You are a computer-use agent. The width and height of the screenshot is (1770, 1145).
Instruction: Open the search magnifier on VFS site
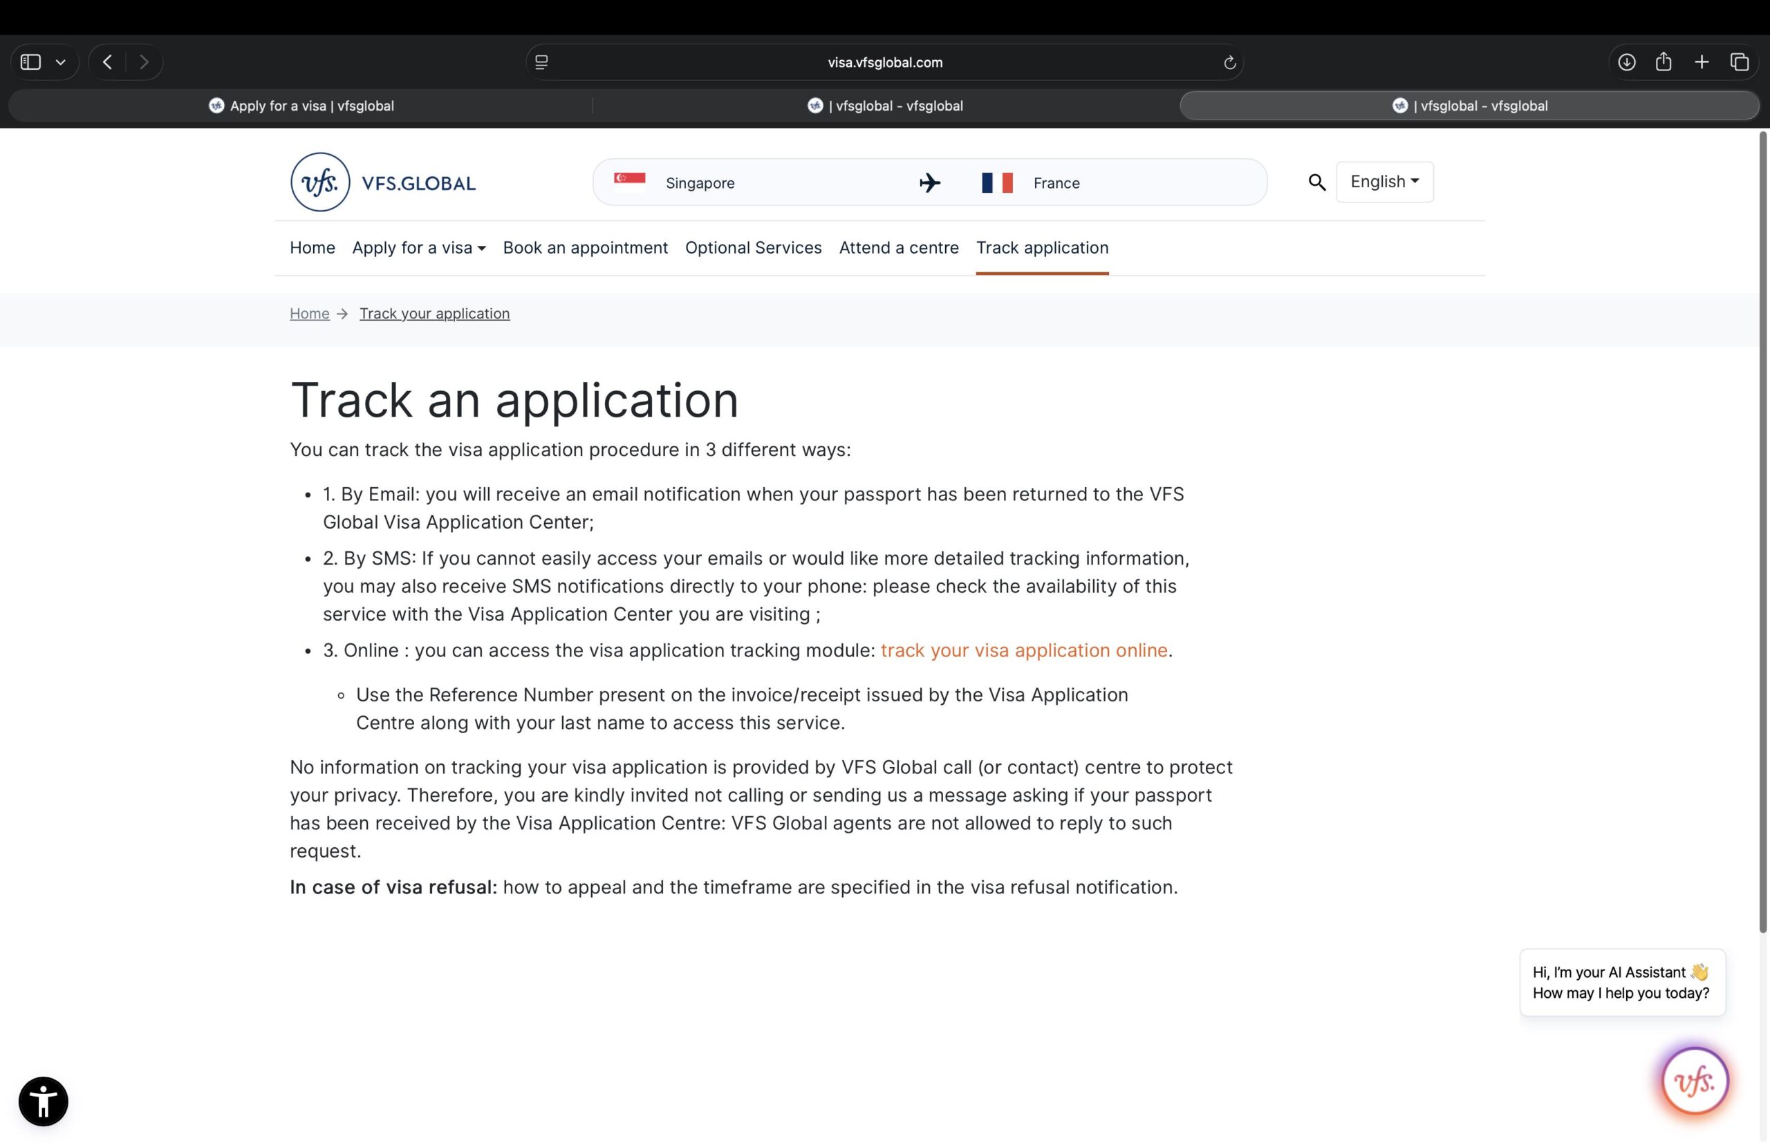(1317, 182)
